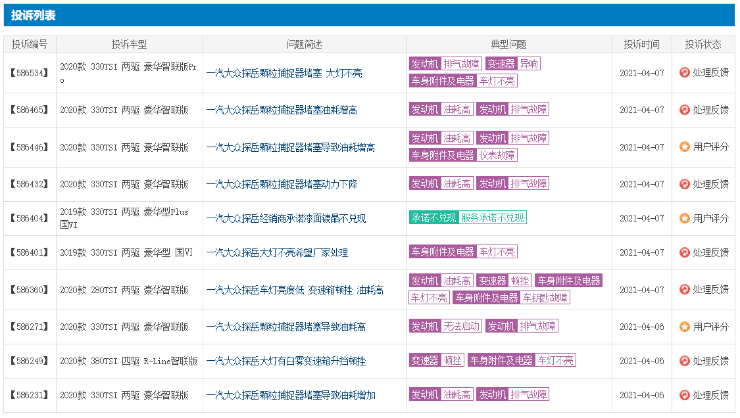
Task: Click date 2021-04-07 in row 586360
Action: (x=642, y=290)
